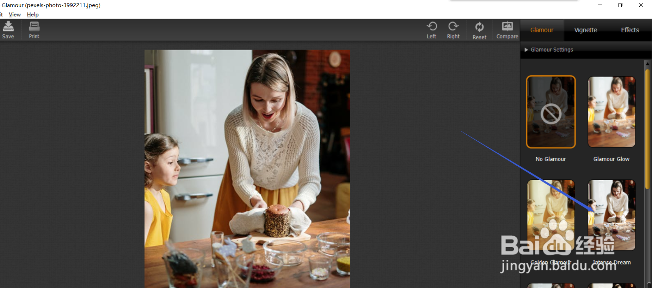Click the main photo preview image
The image size is (652, 288).
pos(247,169)
